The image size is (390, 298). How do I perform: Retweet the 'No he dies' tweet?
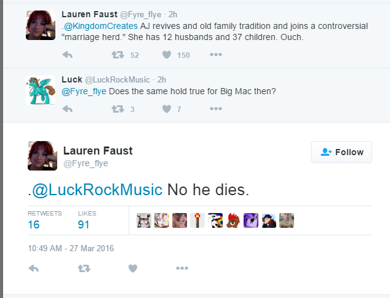click(83, 268)
